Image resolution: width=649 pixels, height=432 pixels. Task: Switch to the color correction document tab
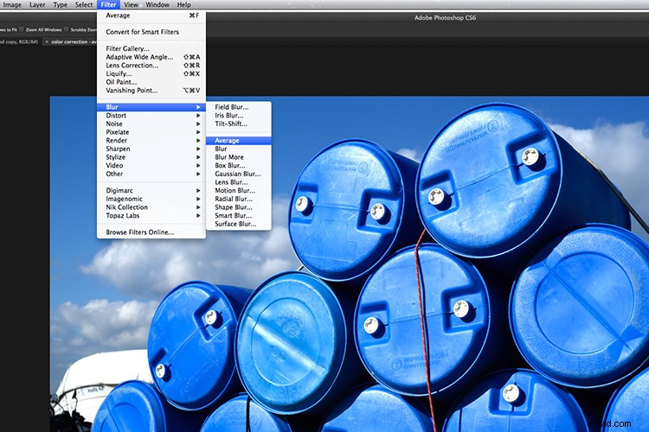(x=74, y=41)
